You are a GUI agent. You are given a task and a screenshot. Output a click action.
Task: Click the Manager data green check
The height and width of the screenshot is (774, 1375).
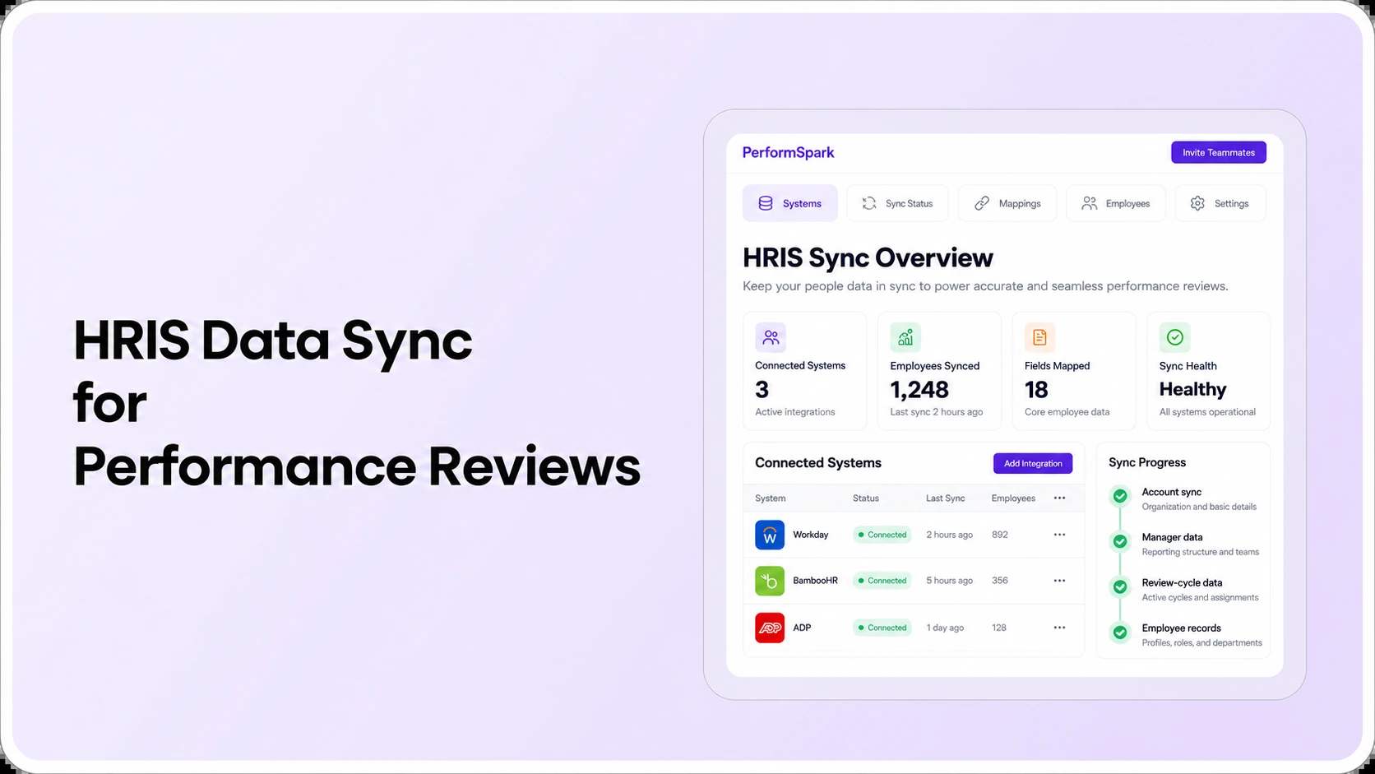click(x=1119, y=541)
